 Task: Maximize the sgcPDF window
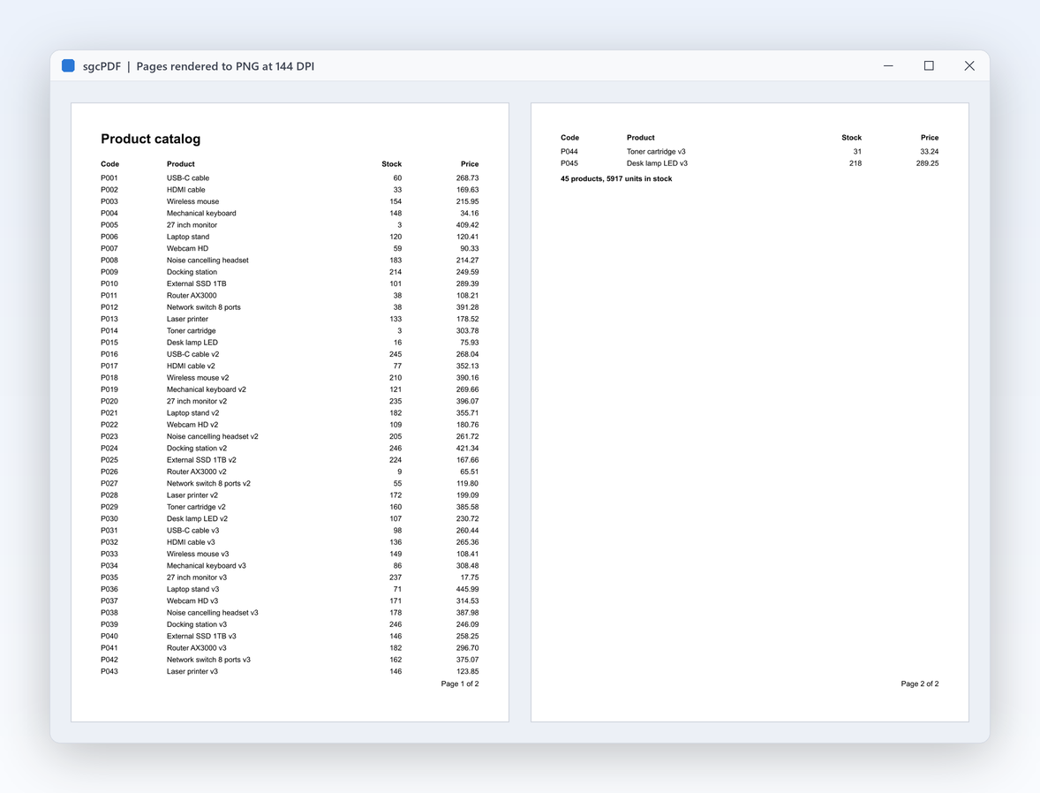(x=929, y=65)
